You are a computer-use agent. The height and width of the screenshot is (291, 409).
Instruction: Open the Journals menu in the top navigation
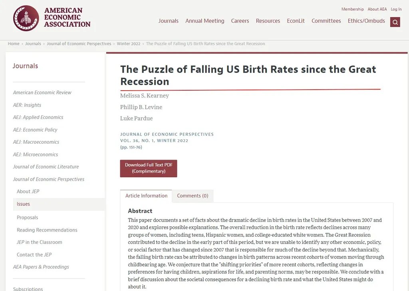(x=168, y=21)
